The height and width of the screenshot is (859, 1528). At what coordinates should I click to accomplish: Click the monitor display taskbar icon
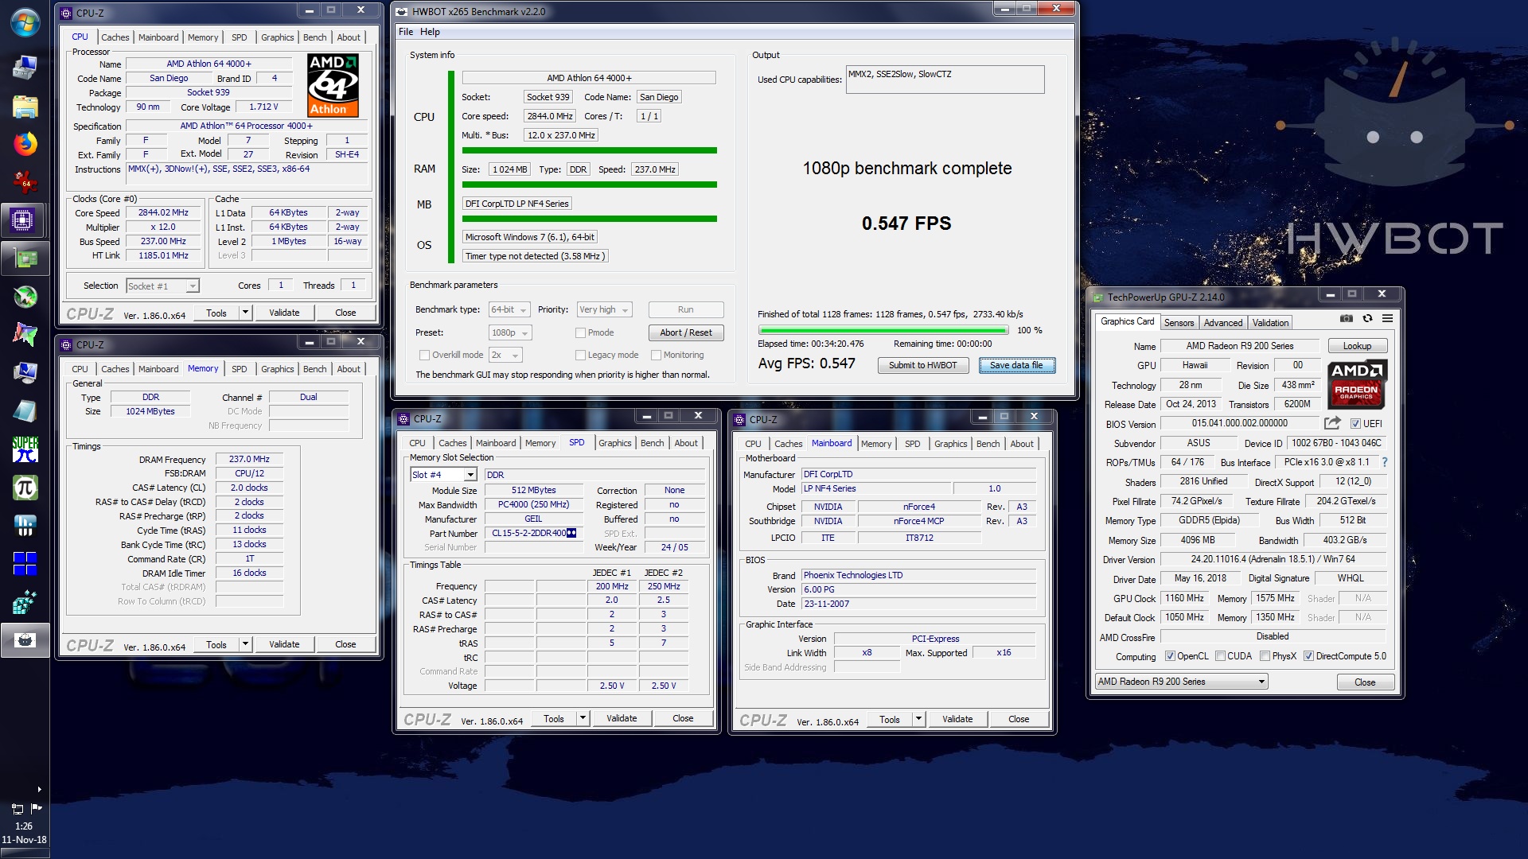[25, 373]
